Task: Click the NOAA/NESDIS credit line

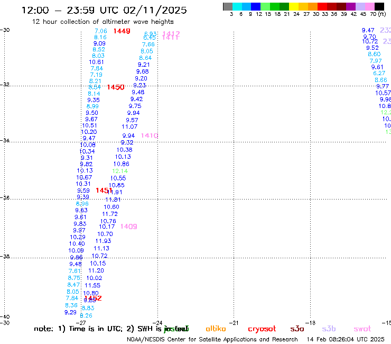Action: 212,339
